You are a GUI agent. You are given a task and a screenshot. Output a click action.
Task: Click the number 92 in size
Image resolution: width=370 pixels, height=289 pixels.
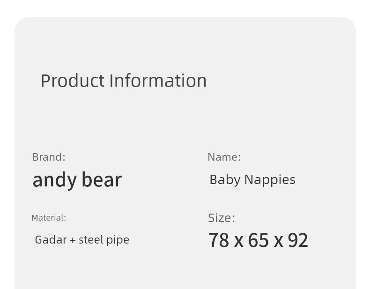298,240
